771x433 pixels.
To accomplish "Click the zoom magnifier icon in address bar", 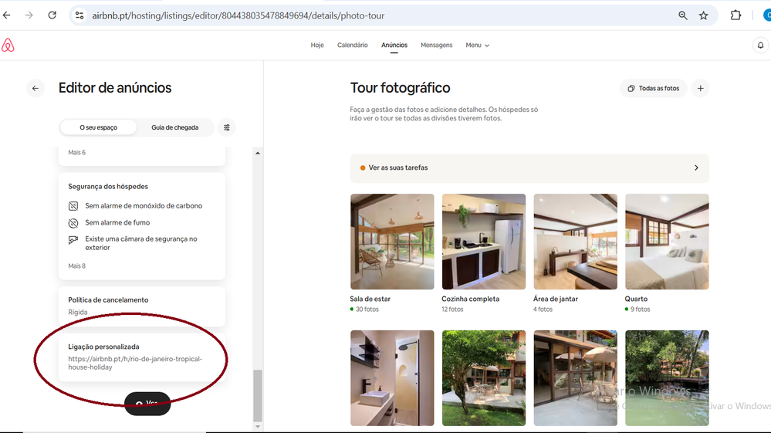I will (x=683, y=15).
